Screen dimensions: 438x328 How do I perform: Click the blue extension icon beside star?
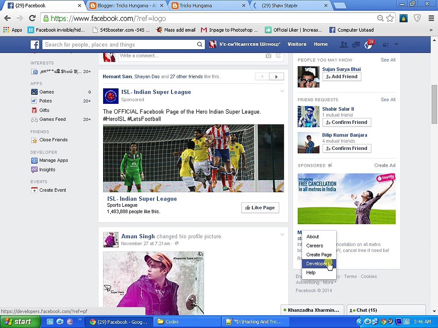403,18
